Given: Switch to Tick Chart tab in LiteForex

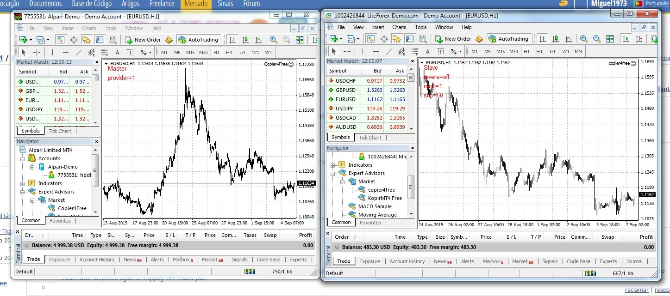Looking at the screenshot, I should click(x=370, y=137).
